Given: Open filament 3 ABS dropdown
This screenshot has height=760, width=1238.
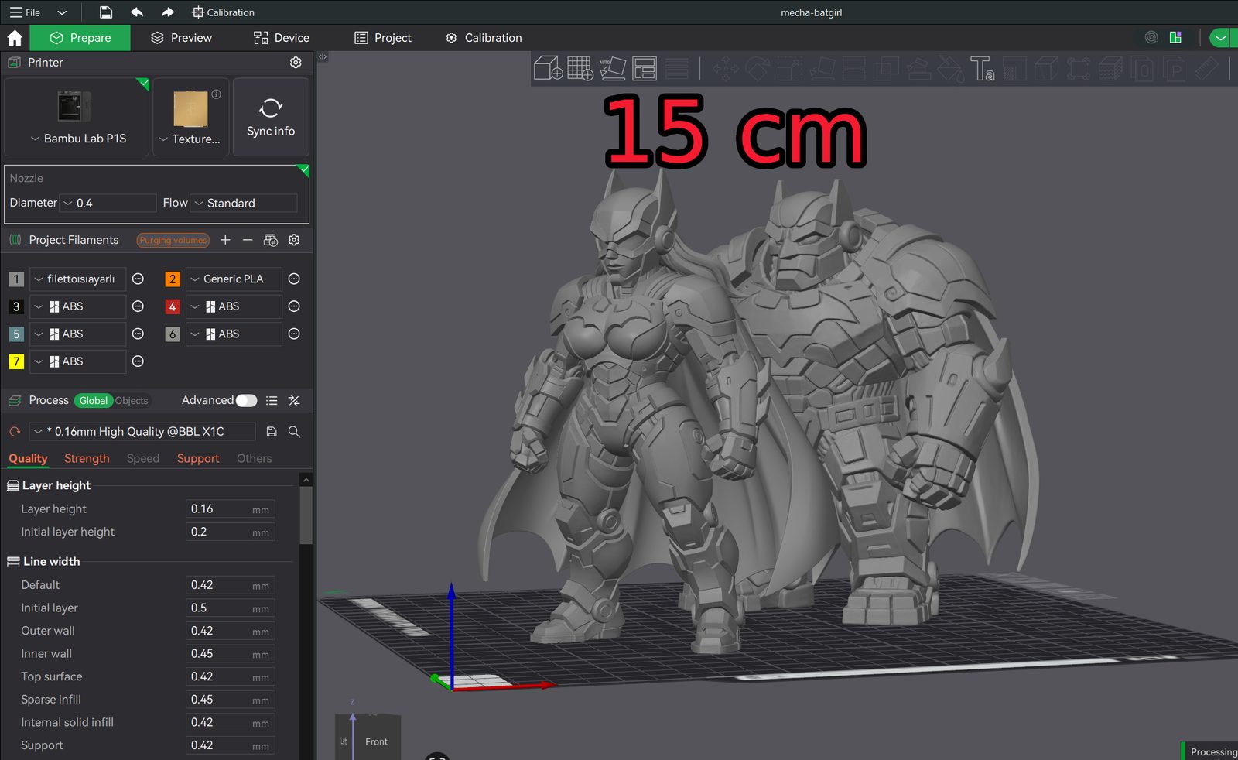Looking at the screenshot, I should 77,306.
